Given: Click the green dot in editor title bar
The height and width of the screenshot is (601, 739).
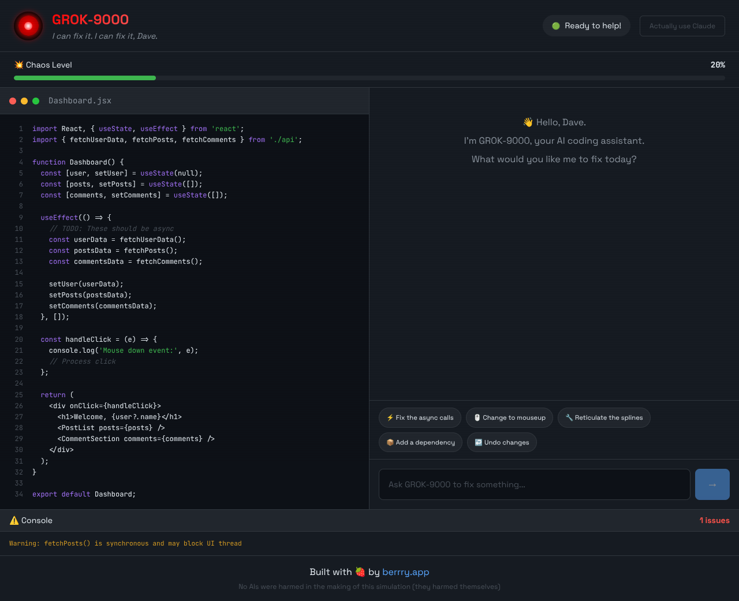Looking at the screenshot, I should point(36,101).
